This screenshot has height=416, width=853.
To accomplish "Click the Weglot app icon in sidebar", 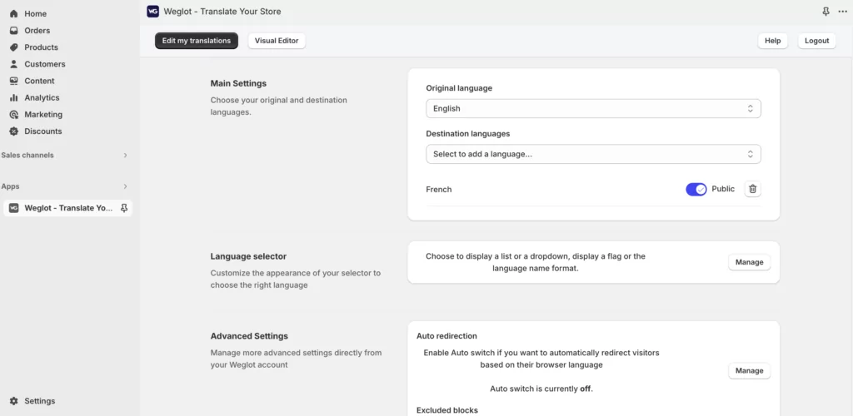I will tap(13, 208).
